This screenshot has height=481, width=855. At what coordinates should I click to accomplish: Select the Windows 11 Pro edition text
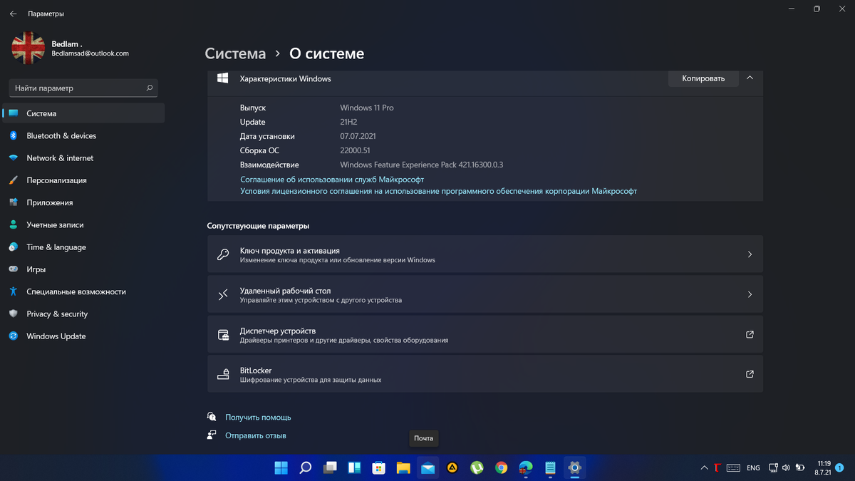click(x=367, y=108)
